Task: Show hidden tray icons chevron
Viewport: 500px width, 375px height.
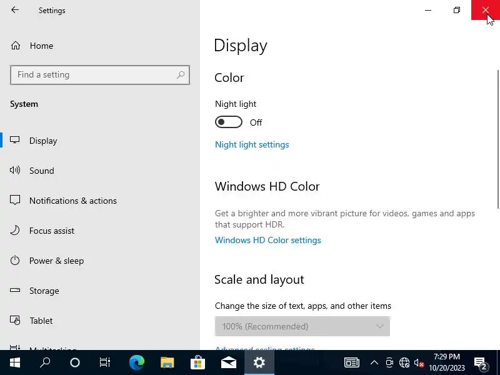Action: (374, 362)
